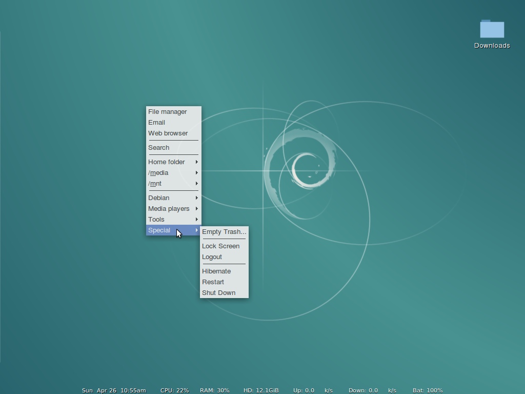Screen dimensions: 525x394
Task: Select the highlighted Special menu item
Action: pyautogui.click(x=173, y=230)
